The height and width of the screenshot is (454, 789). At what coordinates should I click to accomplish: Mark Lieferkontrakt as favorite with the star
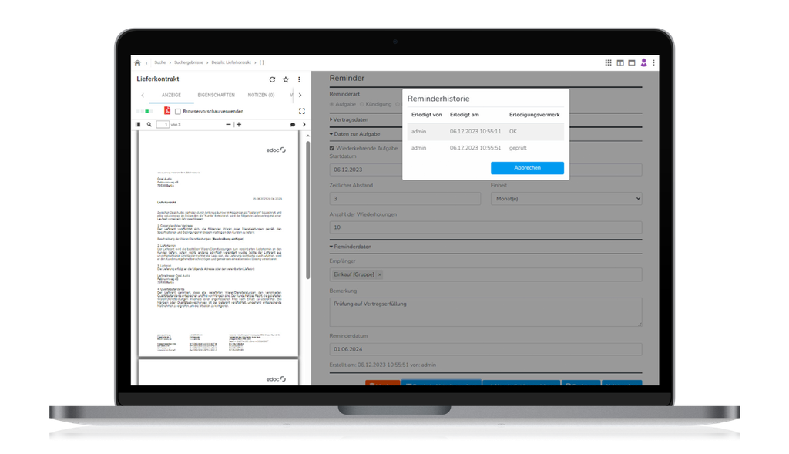286,79
